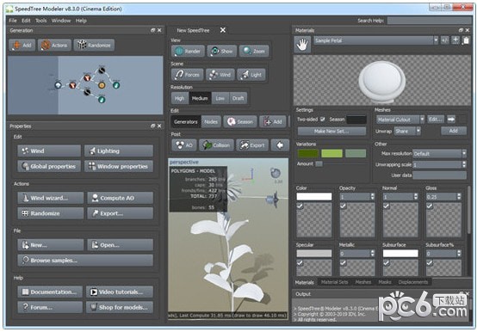
Task: Click the Search Help input field
Action: click(430, 21)
